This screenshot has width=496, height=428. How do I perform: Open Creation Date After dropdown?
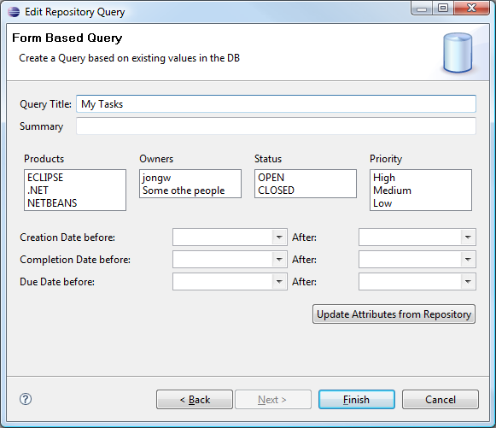(x=468, y=237)
